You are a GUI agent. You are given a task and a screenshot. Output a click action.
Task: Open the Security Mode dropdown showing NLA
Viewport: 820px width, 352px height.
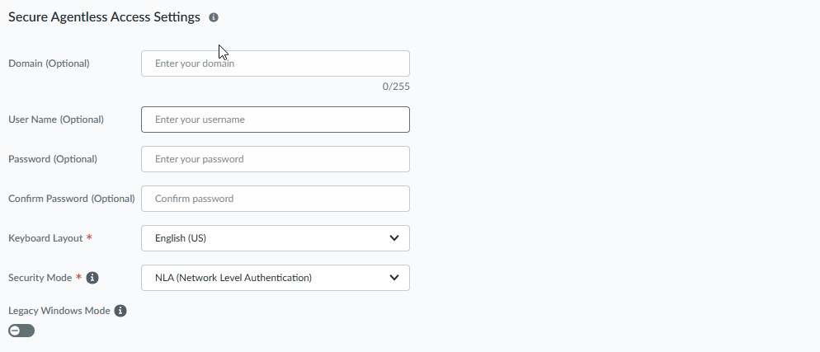(275, 278)
